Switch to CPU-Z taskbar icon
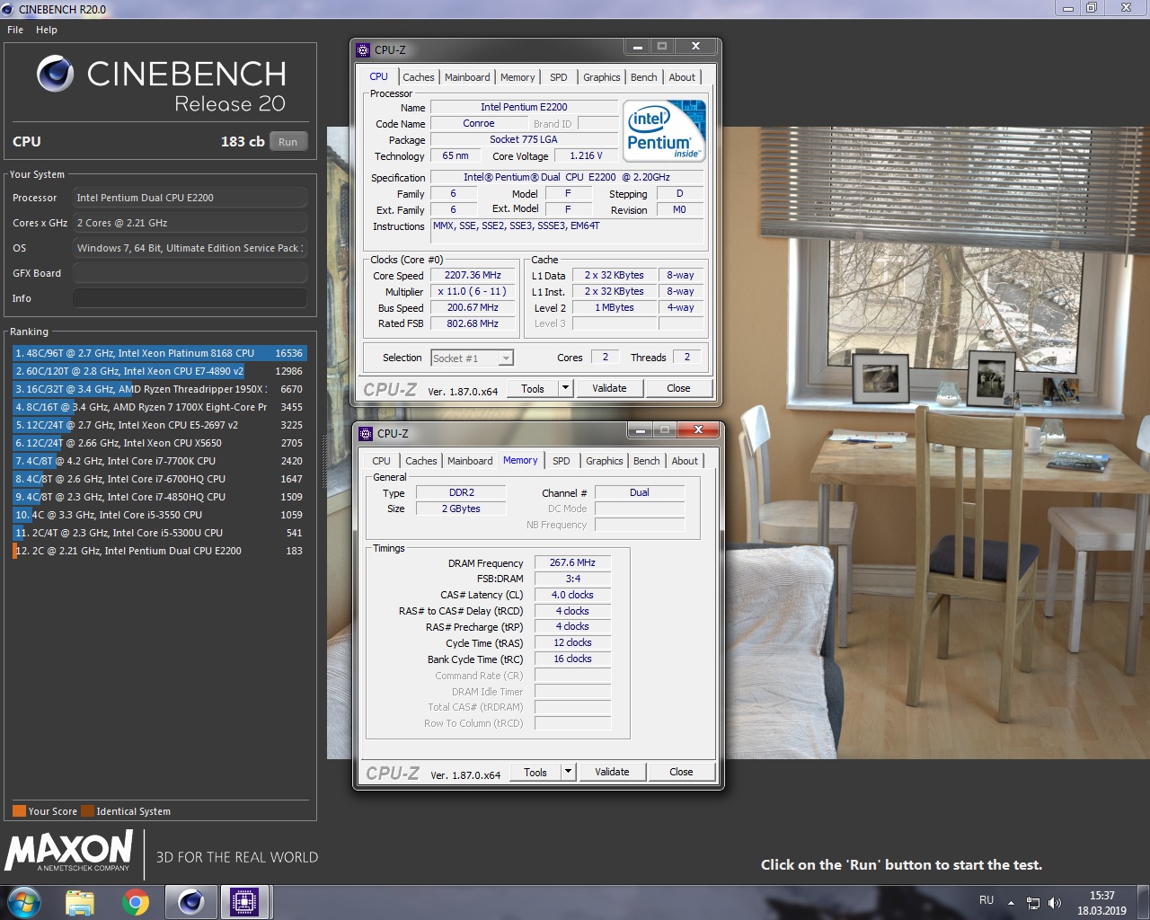This screenshot has width=1150, height=920. pos(244,902)
